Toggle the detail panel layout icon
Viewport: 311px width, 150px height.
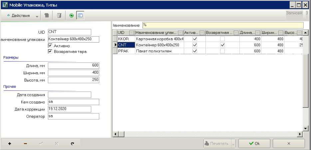(80, 16)
